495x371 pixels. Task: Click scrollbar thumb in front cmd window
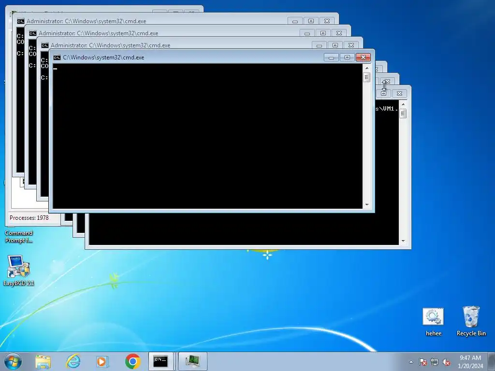point(366,77)
